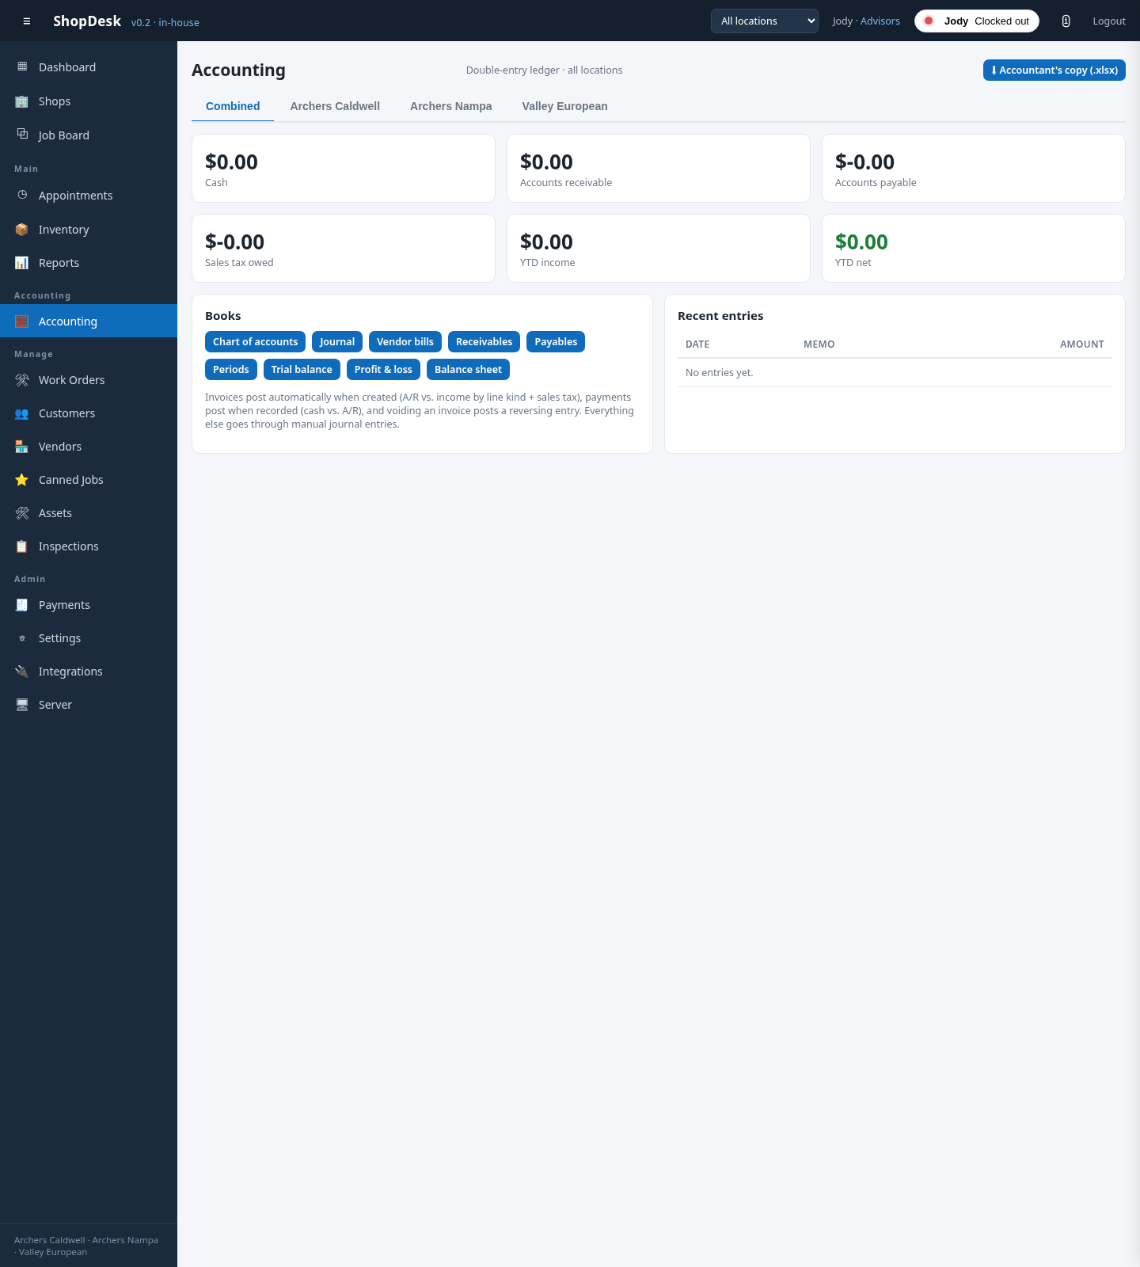
Task: Open Appointments clock icon
Action: (x=22, y=195)
